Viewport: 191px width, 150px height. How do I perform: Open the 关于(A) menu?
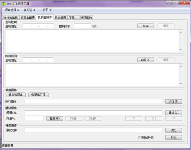(47, 10)
